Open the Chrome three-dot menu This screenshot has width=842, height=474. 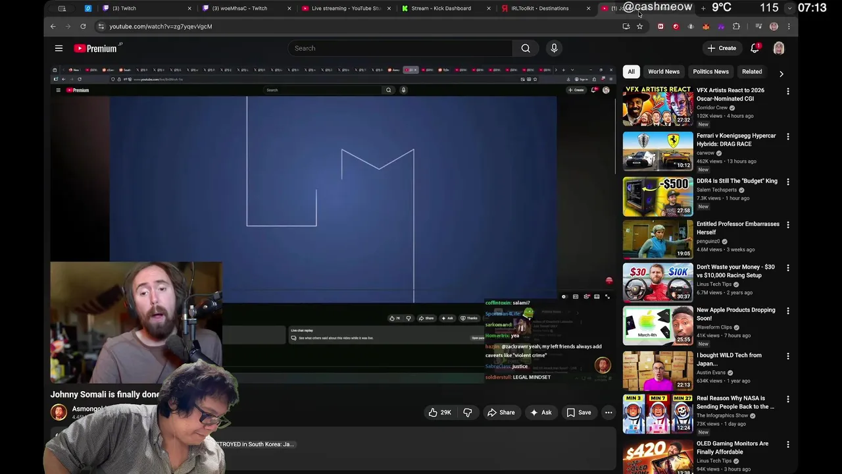(x=789, y=26)
